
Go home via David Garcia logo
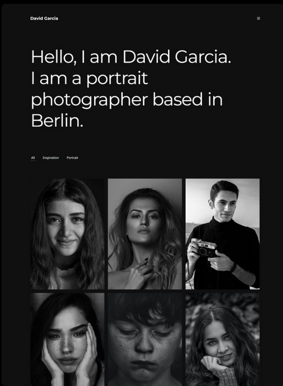click(x=44, y=18)
